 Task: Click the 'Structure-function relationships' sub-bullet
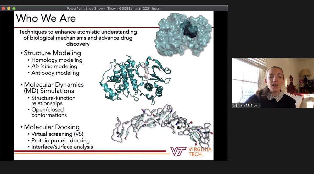click(53, 101)
